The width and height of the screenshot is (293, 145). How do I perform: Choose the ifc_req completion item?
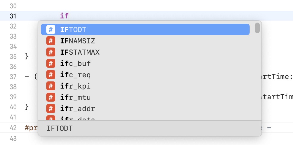145,75
